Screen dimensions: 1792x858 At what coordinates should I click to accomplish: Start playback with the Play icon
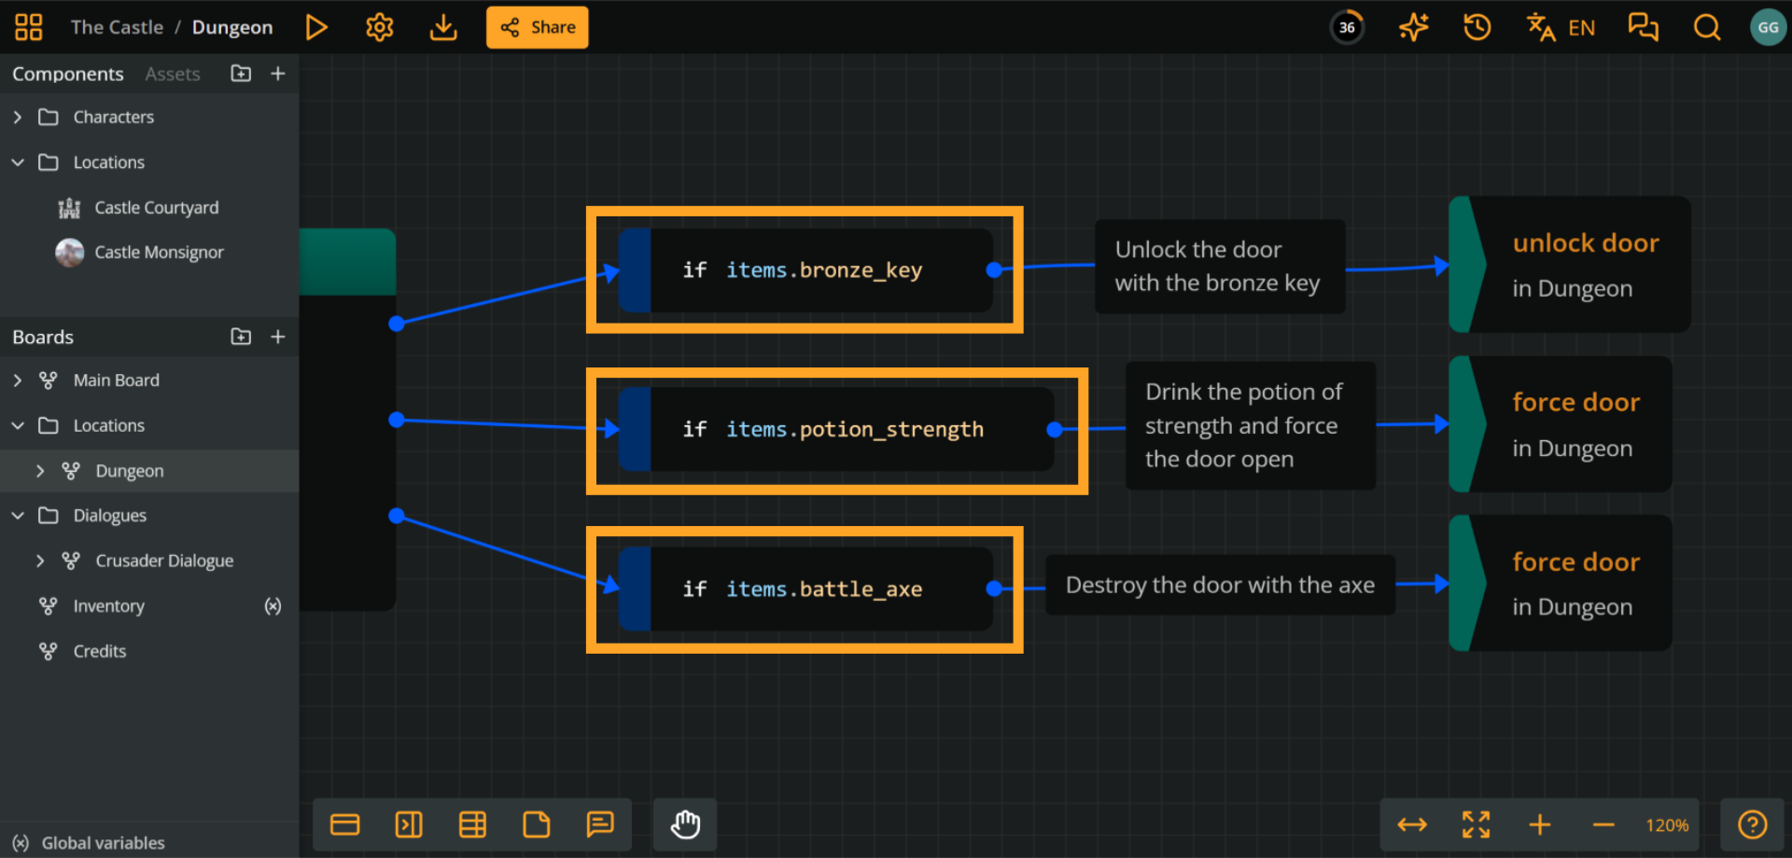click(317, 27)
